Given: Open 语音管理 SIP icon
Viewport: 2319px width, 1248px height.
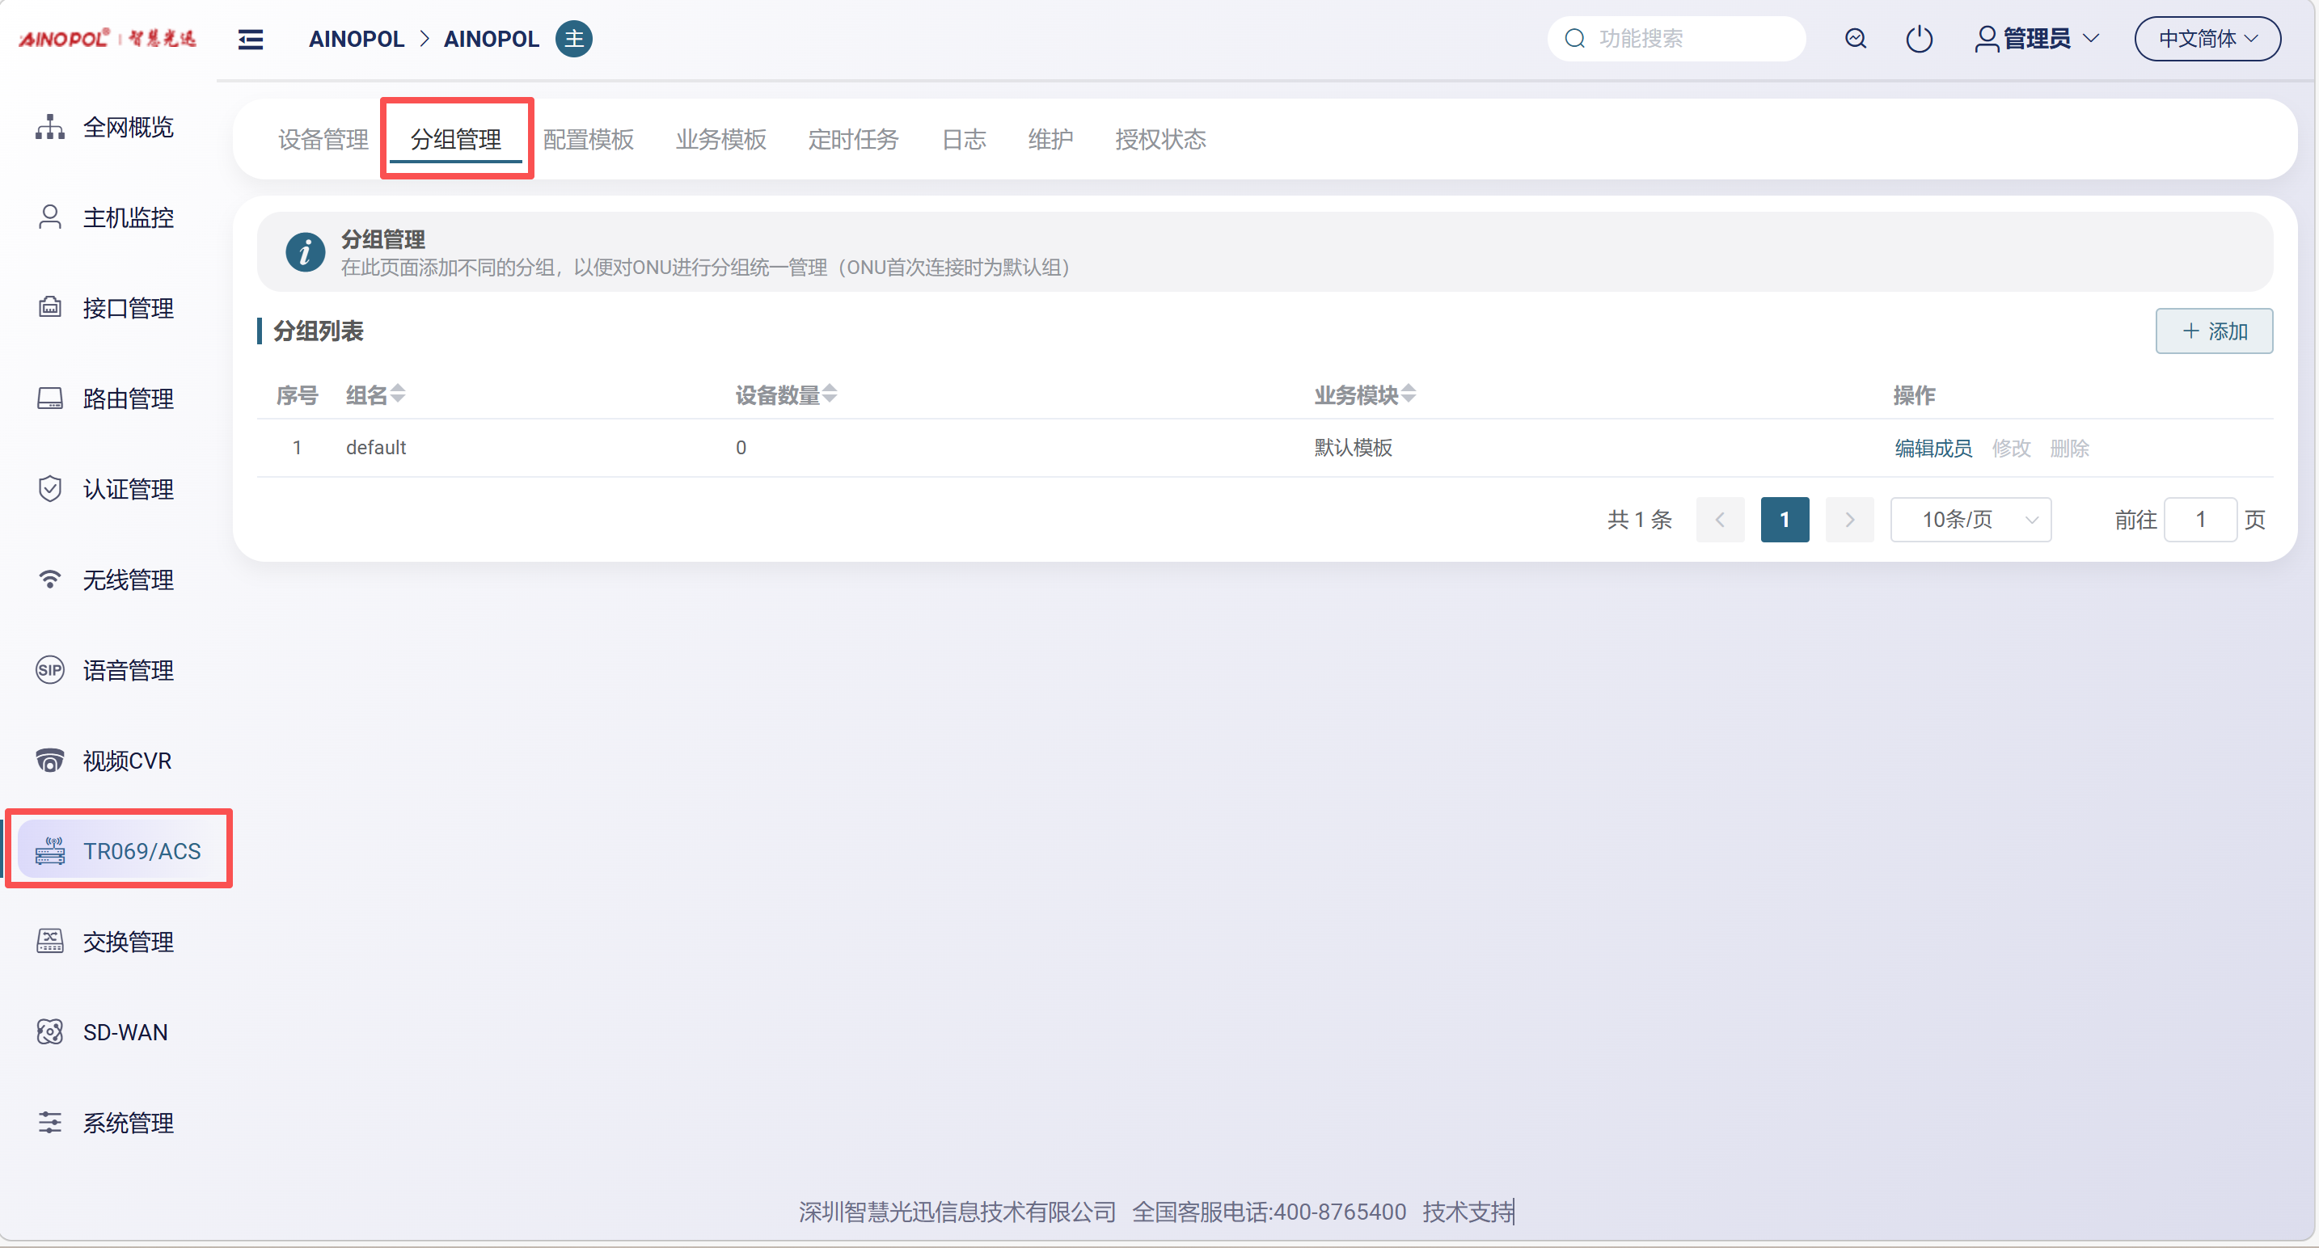Looking at the screenshot, I should point(49,670).
